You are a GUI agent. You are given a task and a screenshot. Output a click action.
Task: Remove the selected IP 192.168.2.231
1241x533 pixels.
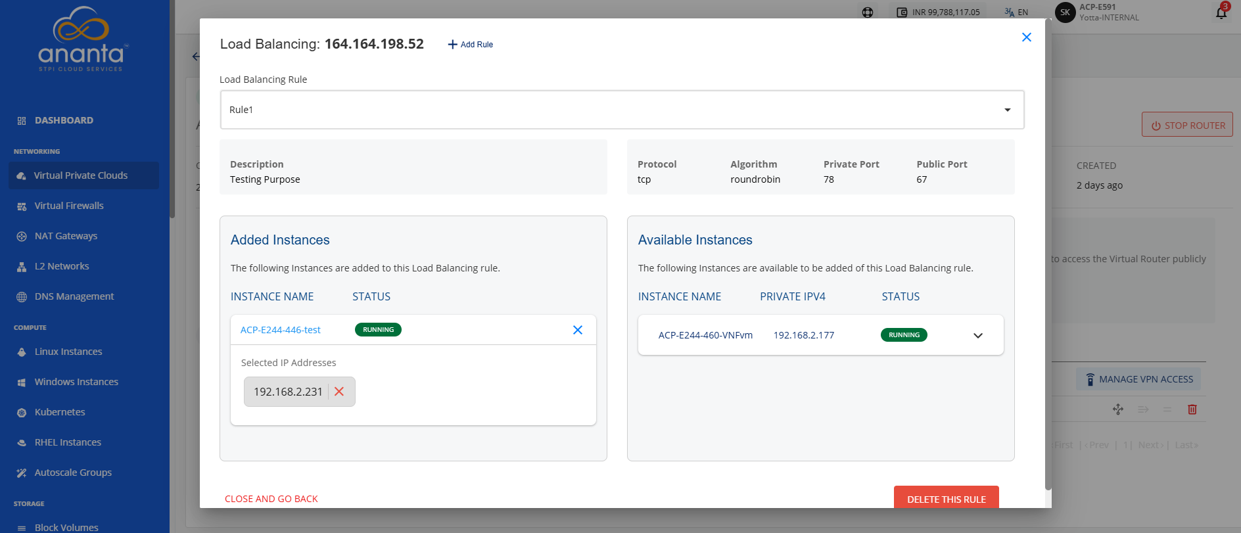(339, 392)
